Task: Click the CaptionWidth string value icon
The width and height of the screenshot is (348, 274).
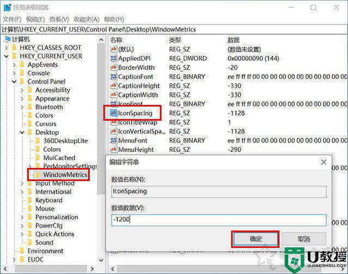Action: 114,95
